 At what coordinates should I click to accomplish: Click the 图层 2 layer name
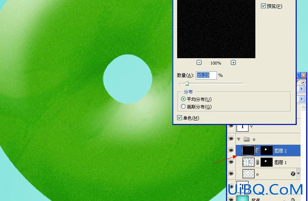point(281,150)
